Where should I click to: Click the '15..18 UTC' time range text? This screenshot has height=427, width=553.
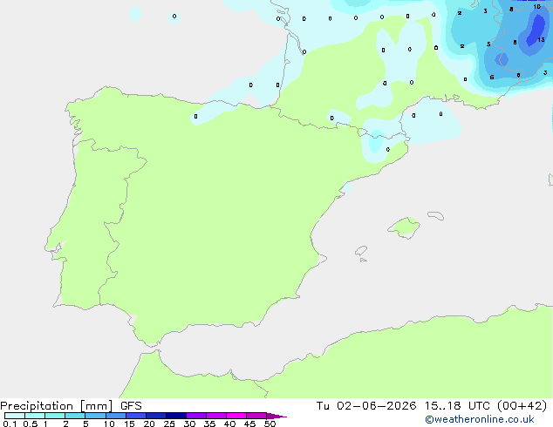(457, 406)
